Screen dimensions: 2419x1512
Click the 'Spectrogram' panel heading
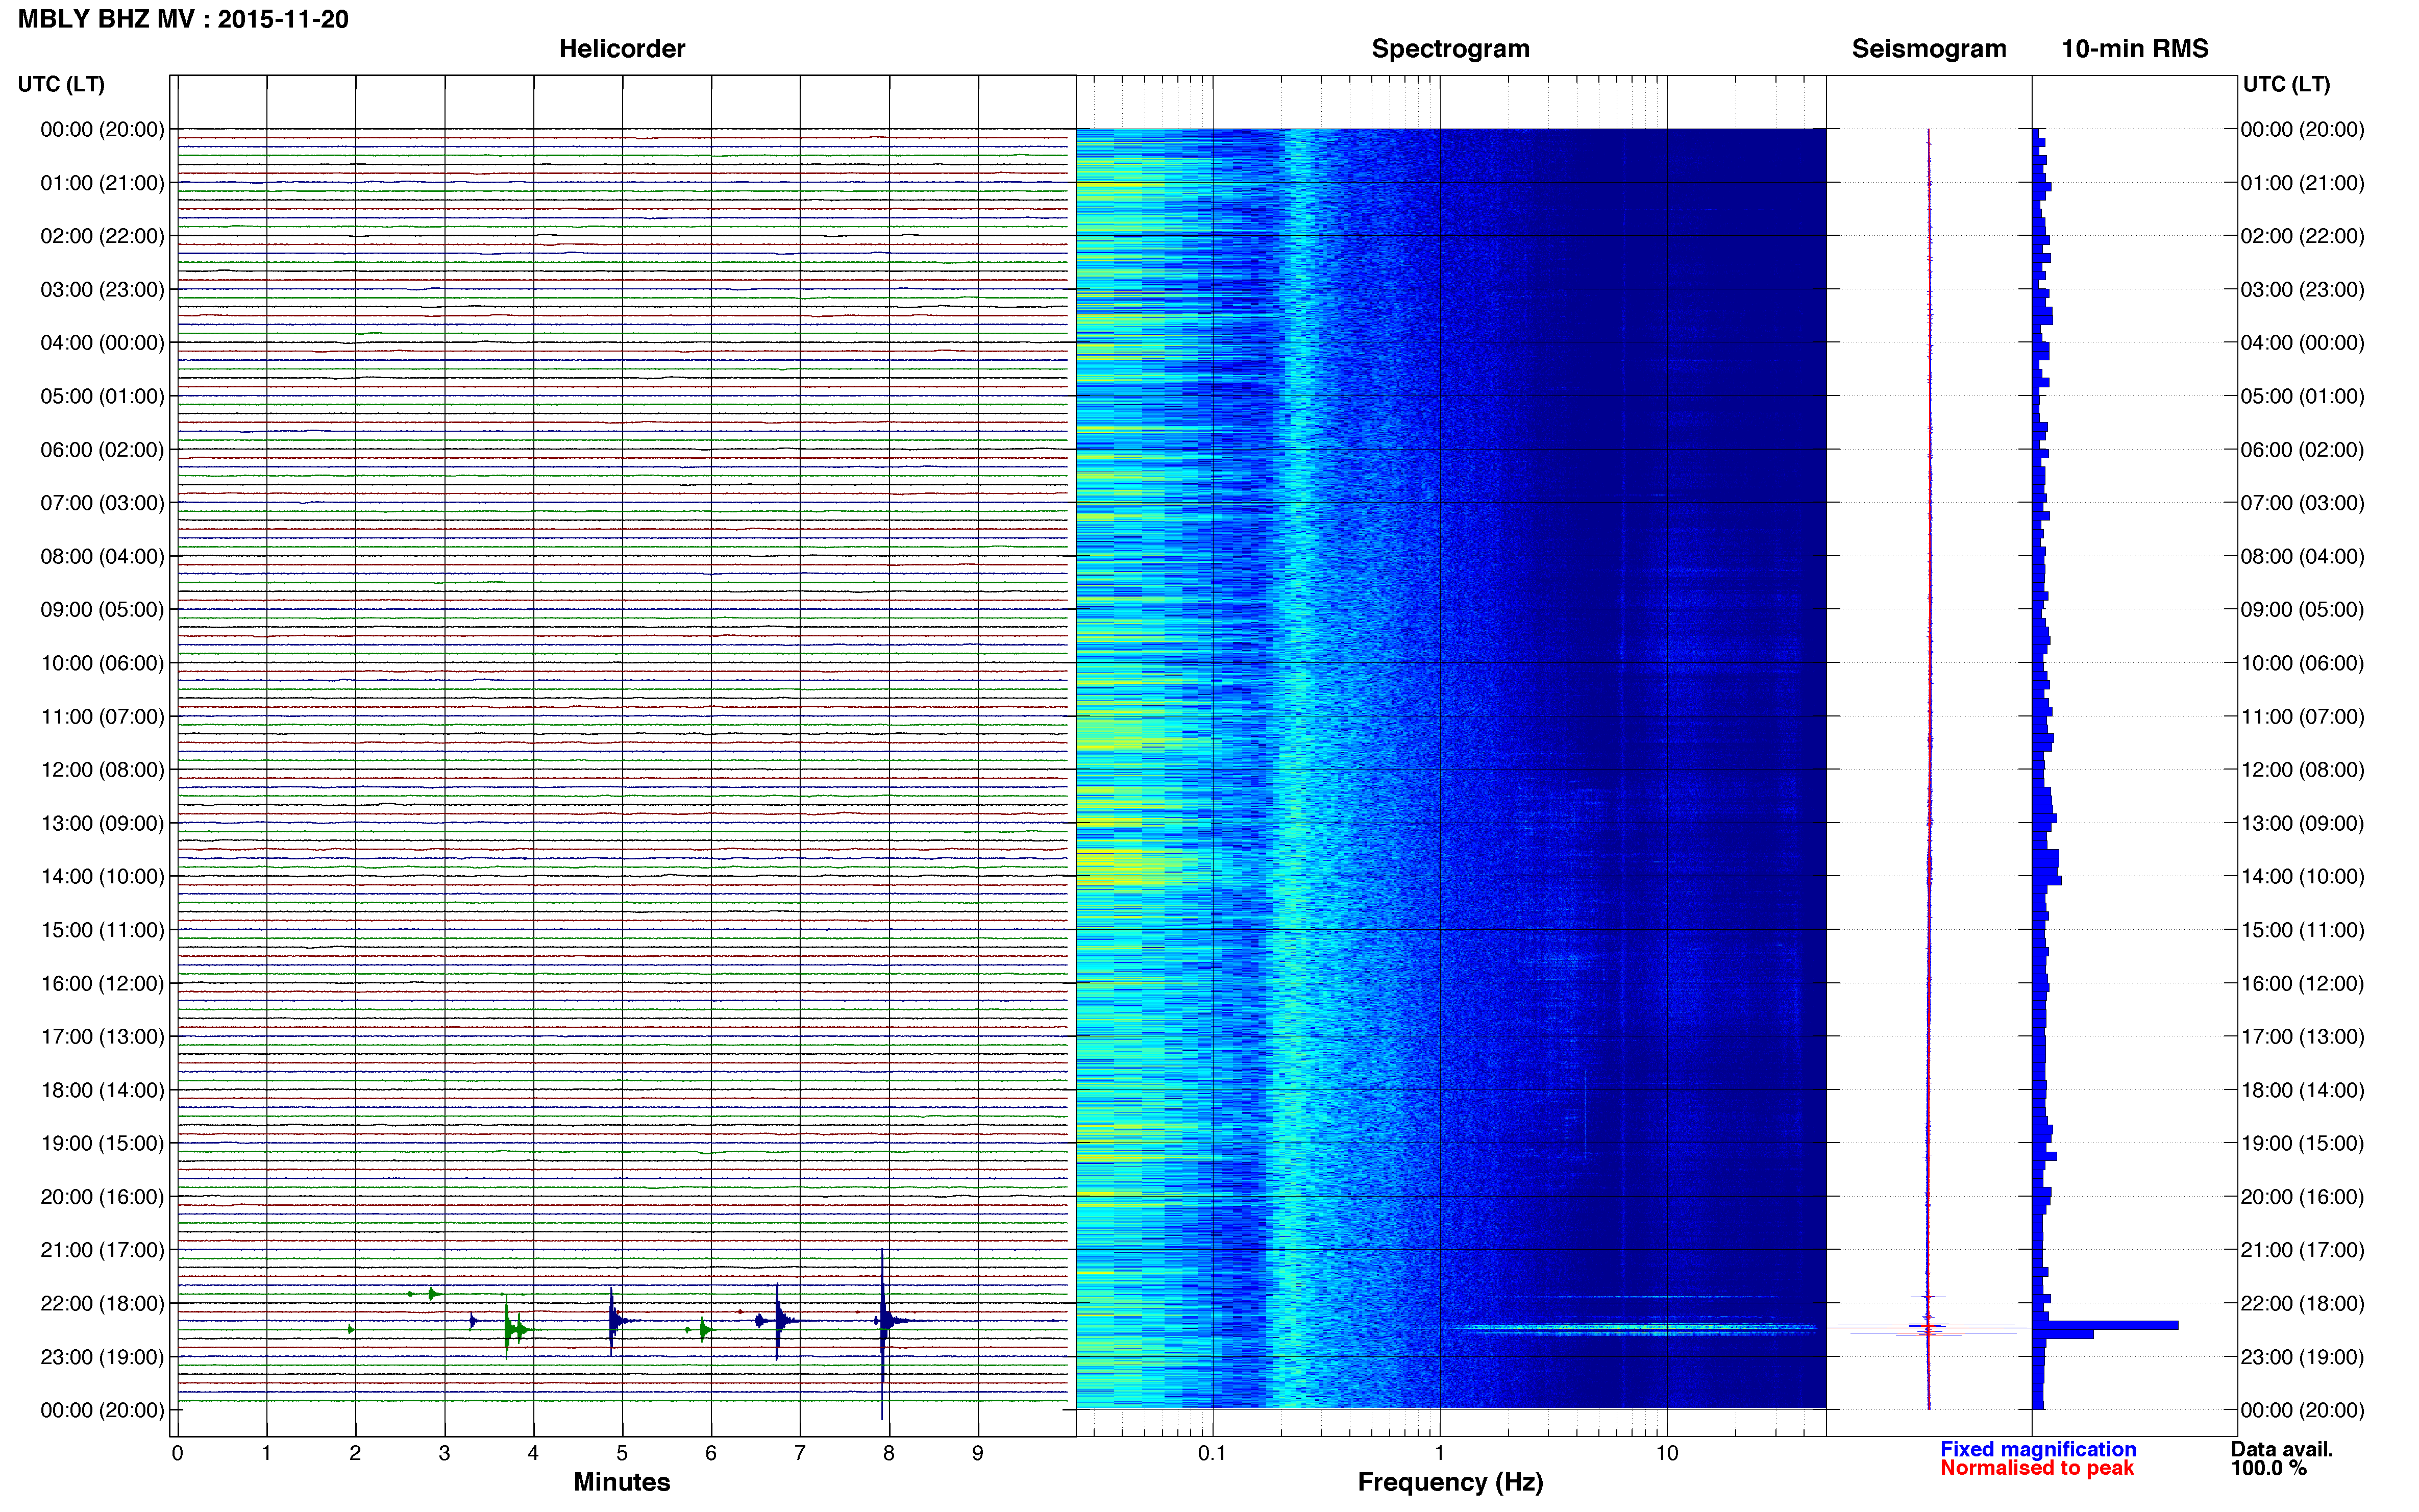tap(1450, 49)
